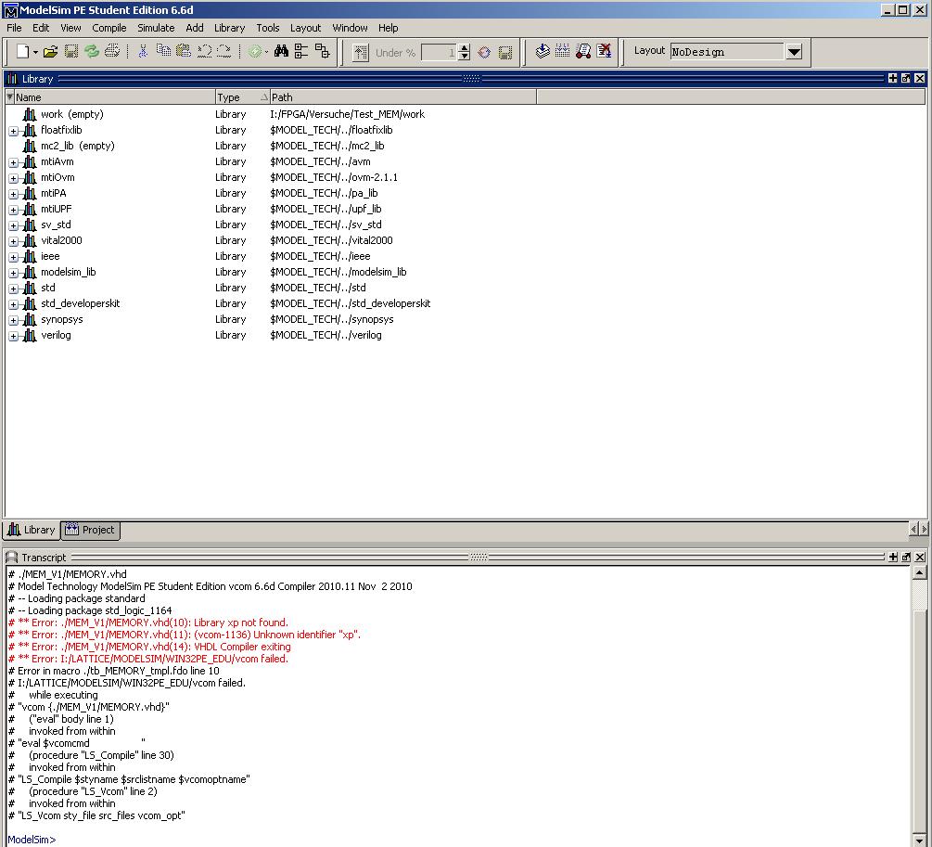Open the New file dropdown arrow
Screen dimensions: 932x847
click(x=35, y=52)
